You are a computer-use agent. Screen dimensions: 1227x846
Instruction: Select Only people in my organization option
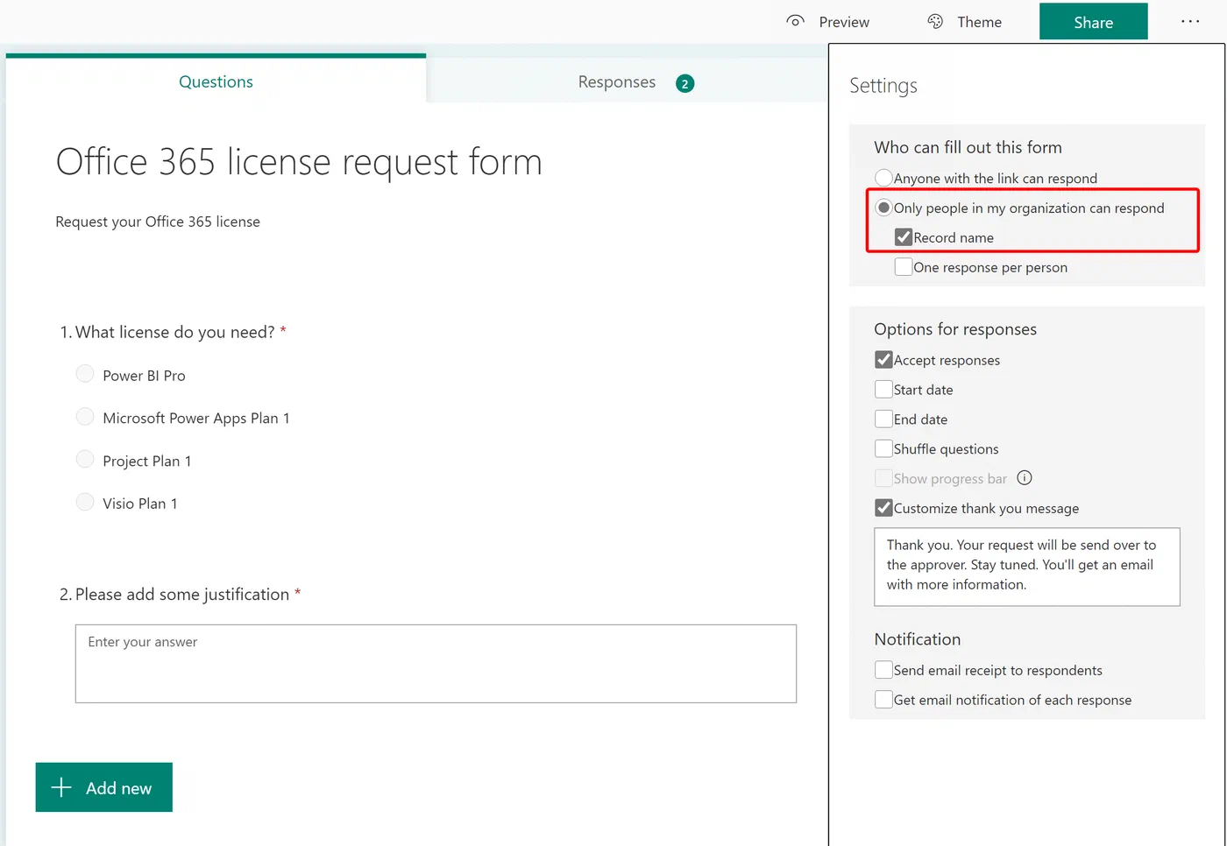(x=883, y=208)
